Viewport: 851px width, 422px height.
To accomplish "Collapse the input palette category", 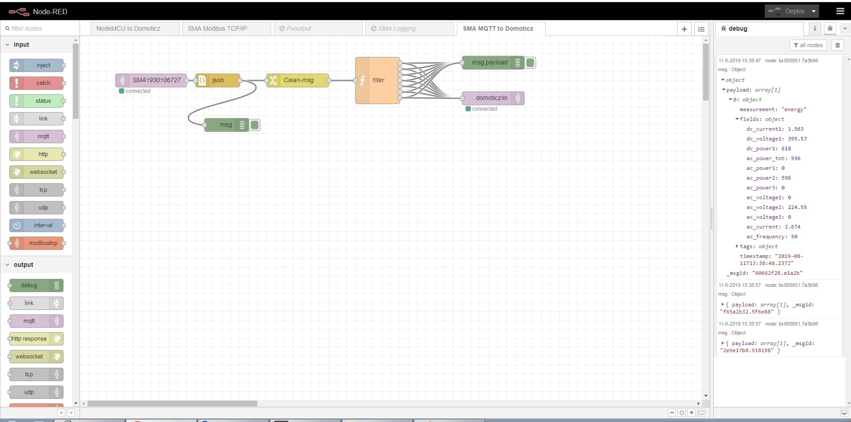I will (7, 44).
